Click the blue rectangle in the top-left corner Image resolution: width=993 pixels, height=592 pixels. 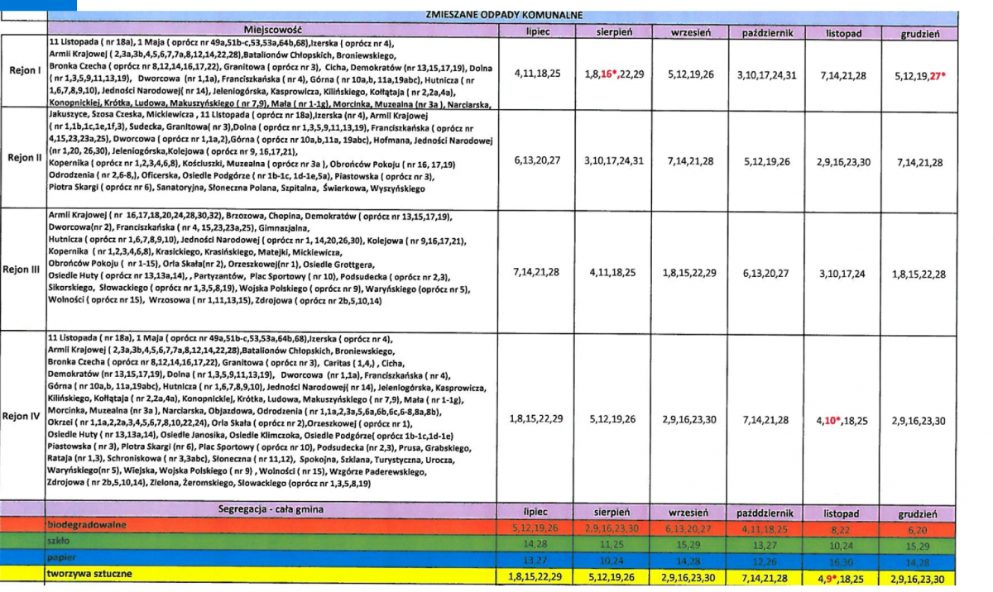38,4
